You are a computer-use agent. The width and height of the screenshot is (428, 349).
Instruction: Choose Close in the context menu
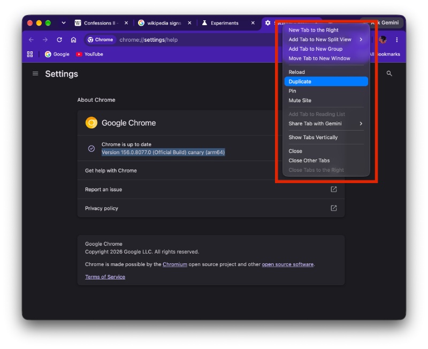pos(326,151)
